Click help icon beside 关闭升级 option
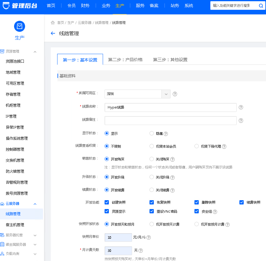266x261 pixels. pos(172,177)
